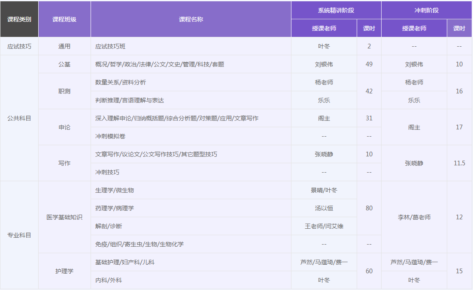
Task: Select the 冲刺模拟卷 course row
Action: click(110, 136)
